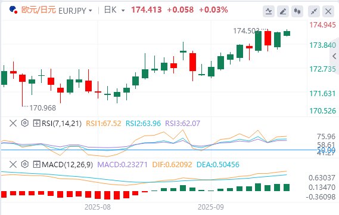339x215 pixels.
Task: Click the 欧元/日元 pair name
Action: click(39, 10)
